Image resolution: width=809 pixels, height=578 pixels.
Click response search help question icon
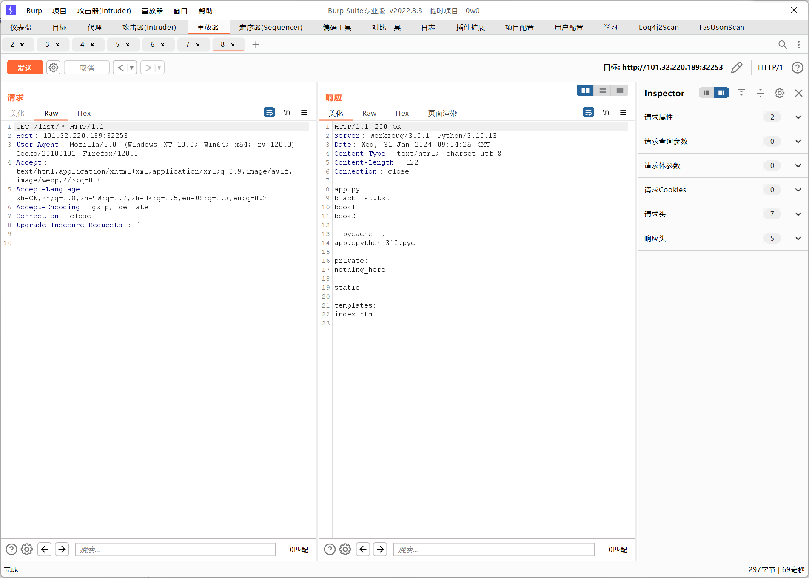coord(330,550)
